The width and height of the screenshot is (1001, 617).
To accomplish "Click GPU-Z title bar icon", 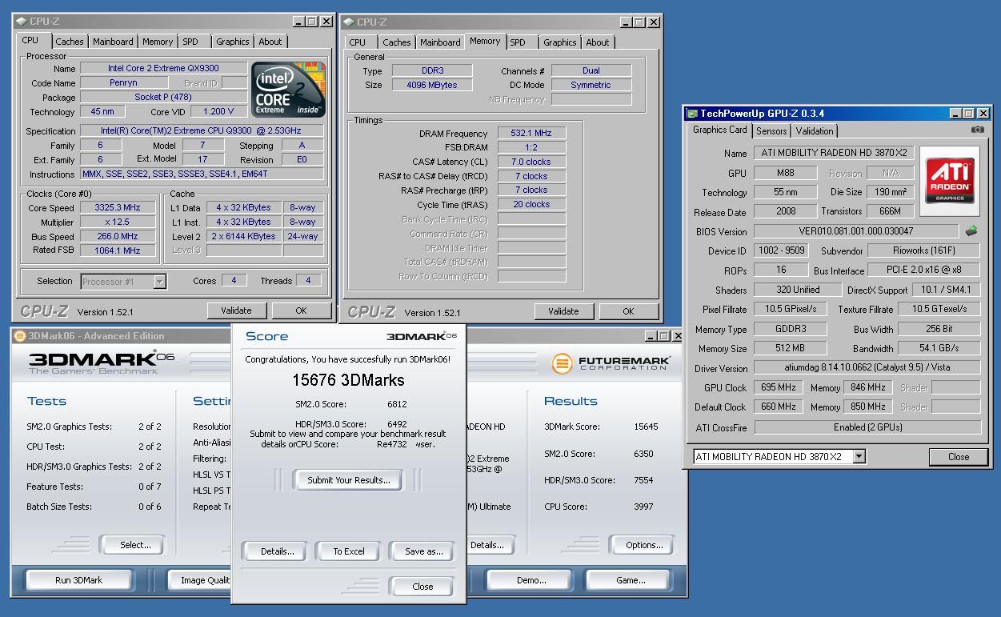I will [x=692, y=114].
